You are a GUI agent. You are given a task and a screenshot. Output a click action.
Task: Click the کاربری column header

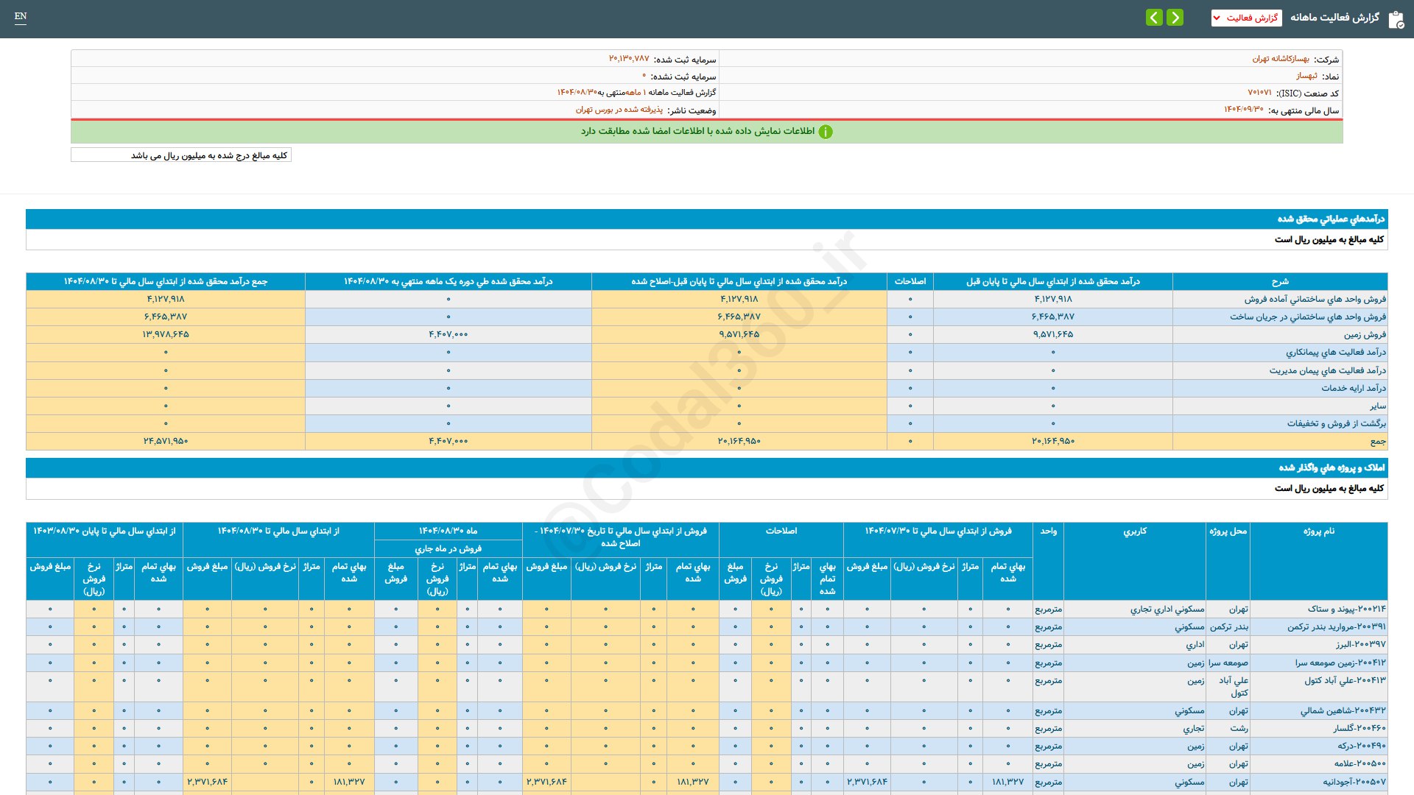pyautogui.click(x=1134, y=531)
